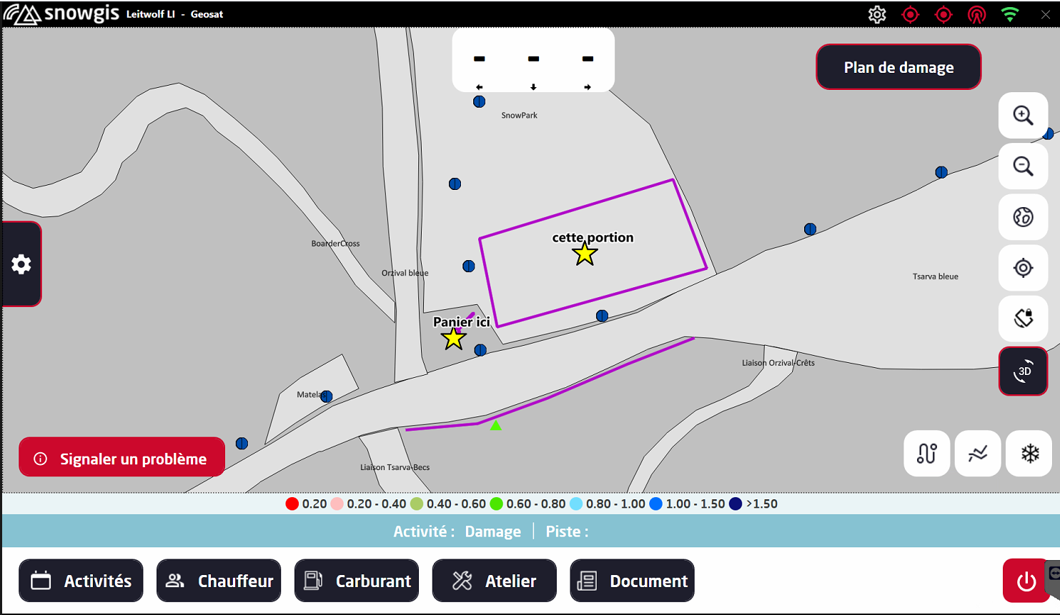The image size is (1060, 615).
Task: Zoom in on the map
Action: click(x=1023, y=116)
